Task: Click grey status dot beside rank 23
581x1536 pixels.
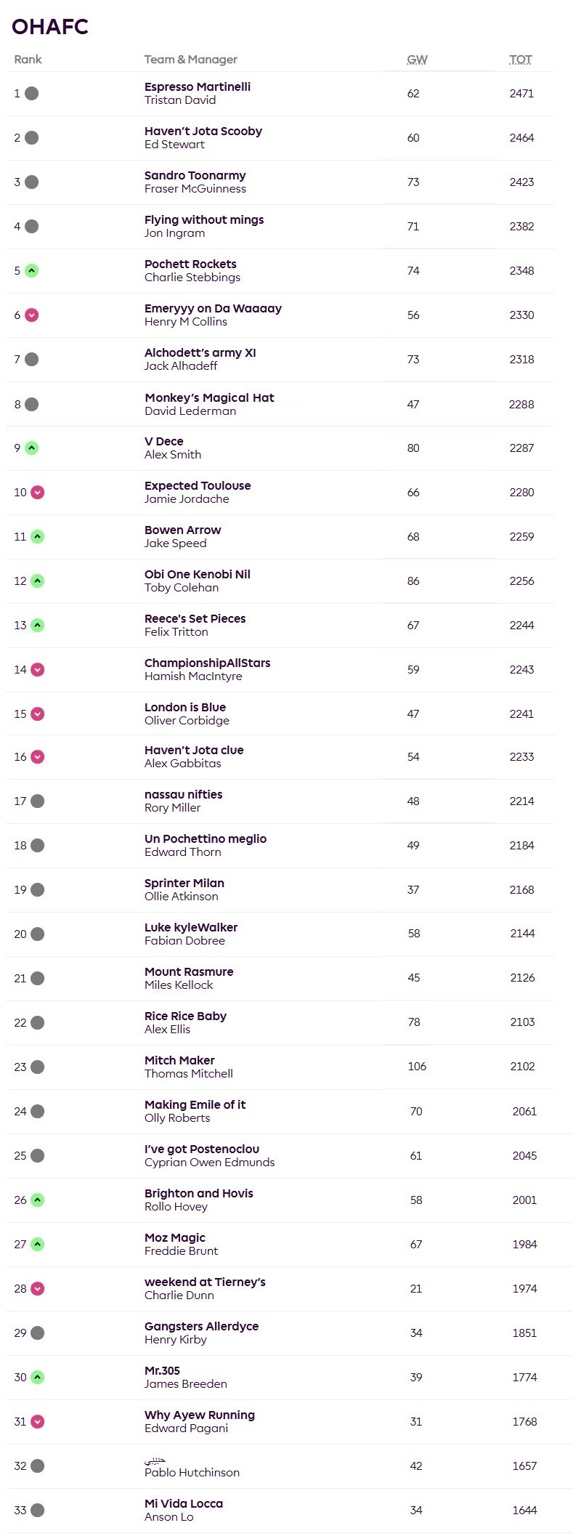Action: coord(38,1067)
